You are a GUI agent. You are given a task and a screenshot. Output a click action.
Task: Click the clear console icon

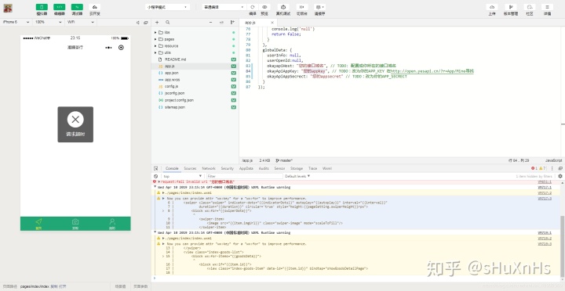click(155, 176)
